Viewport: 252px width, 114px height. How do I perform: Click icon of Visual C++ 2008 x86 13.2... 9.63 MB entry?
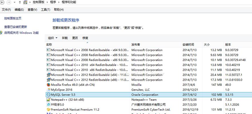(x=48, y=55)
